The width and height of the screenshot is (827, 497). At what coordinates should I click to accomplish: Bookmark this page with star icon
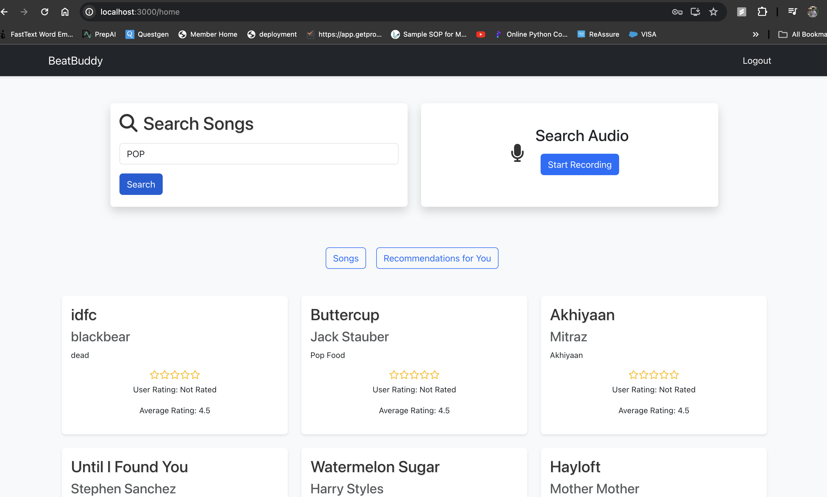713,12
